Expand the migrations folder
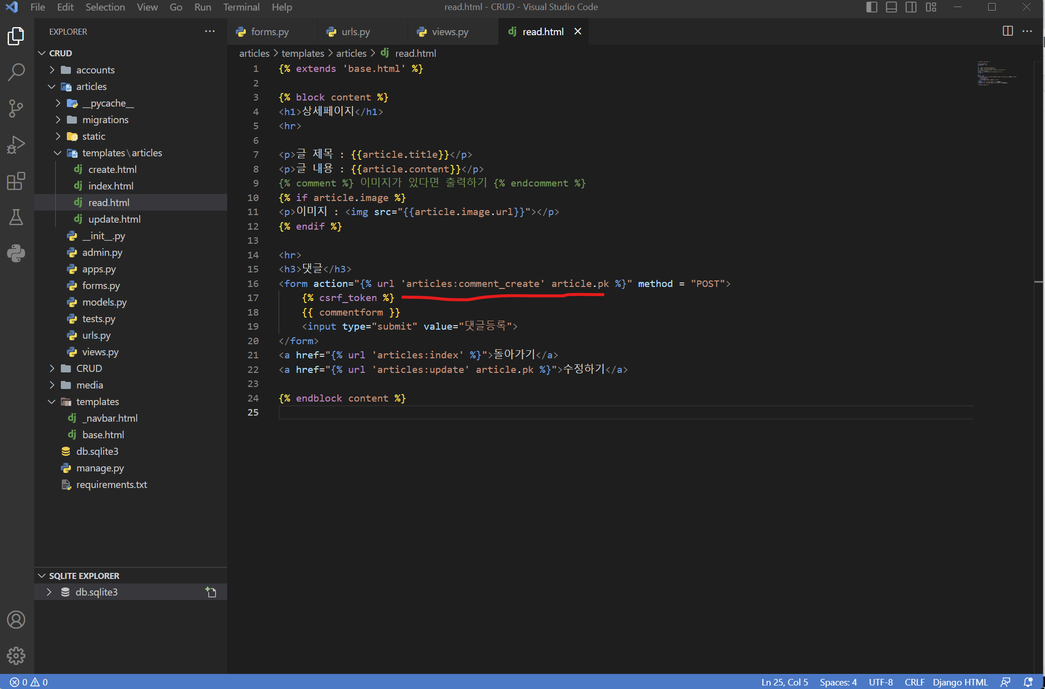The height and width of the screenshot is (689, 1045). pyautogui.click(x=58, y=120)
